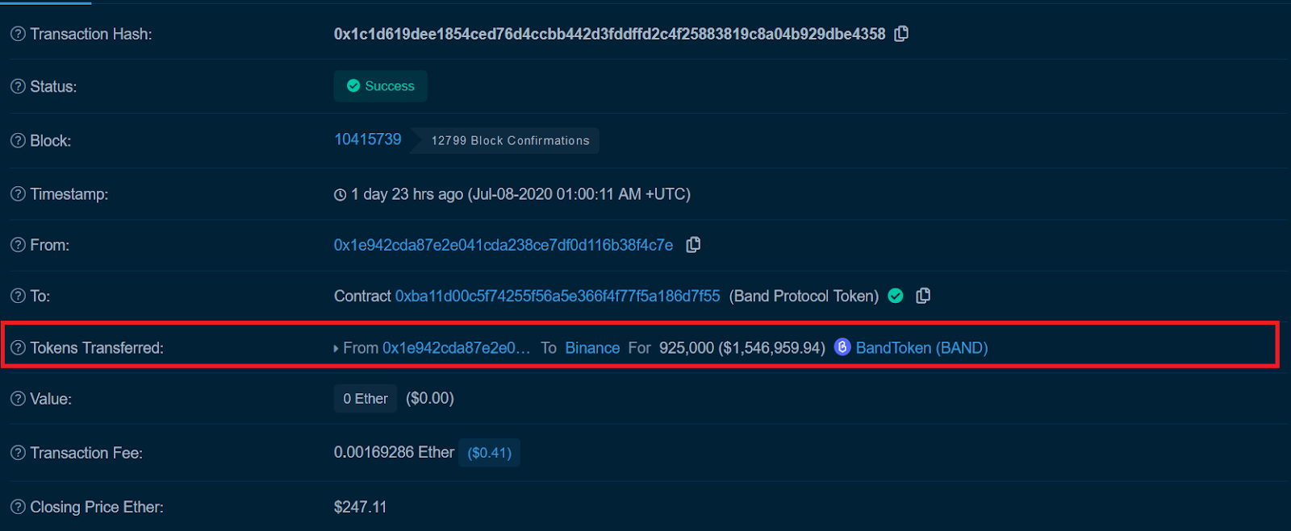Click help icon beside To
The image size is (1291, 531).
point(18,296)
